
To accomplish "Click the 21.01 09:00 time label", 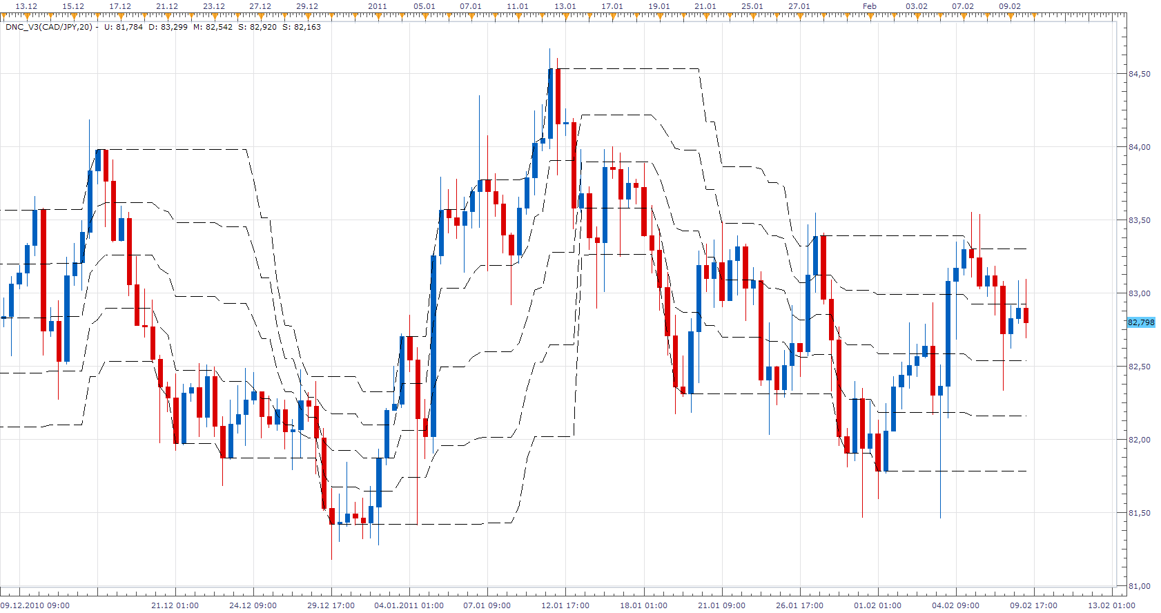I will pyautogui.click(x=722, y=605).
